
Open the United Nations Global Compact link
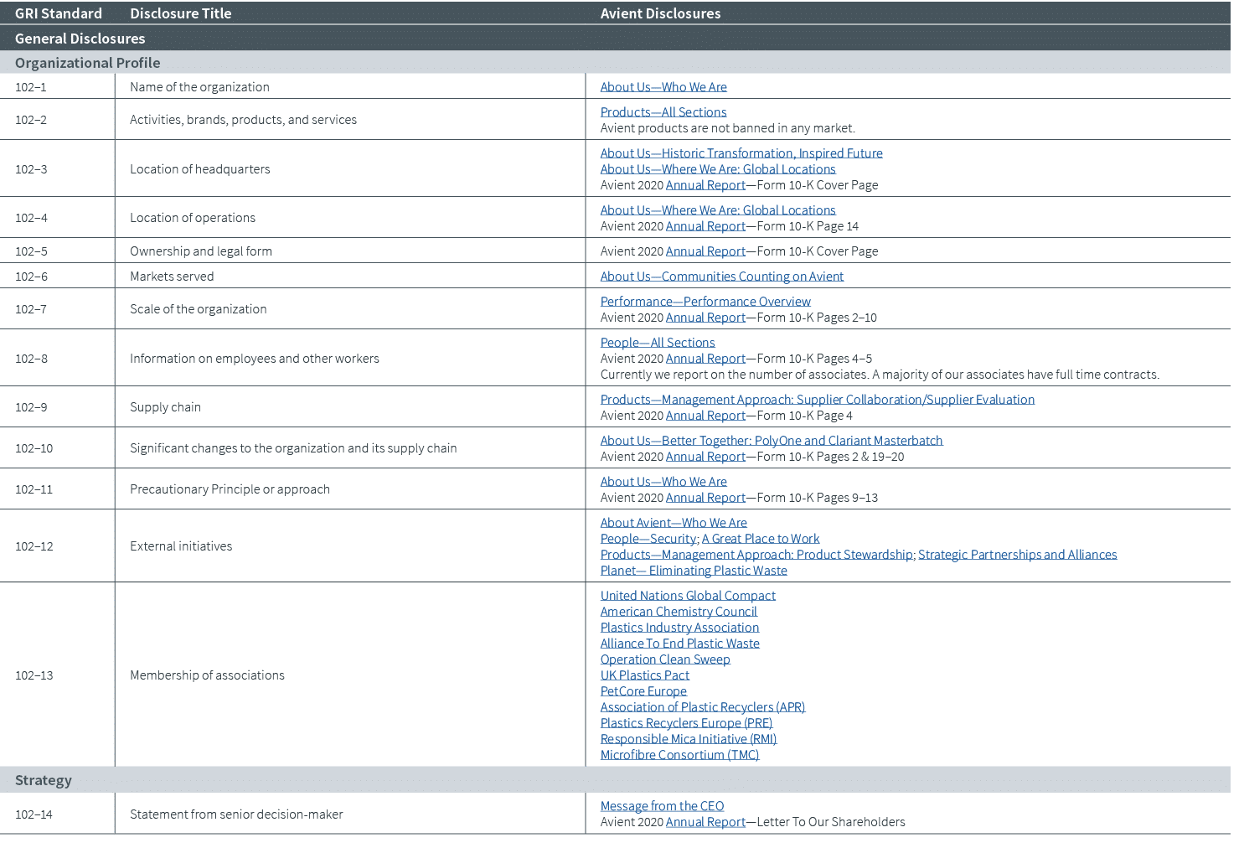click(x=688, y=595)
